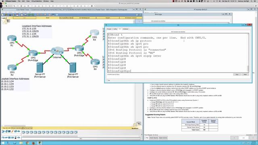Open the macOS View menu

28,1
